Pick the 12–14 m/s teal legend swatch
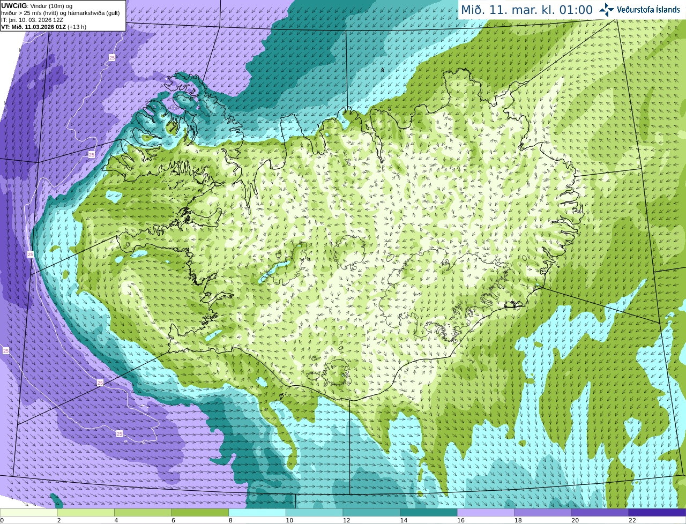Image resolution: width=686 pixels, height=524 pixels. pos(371,512)
